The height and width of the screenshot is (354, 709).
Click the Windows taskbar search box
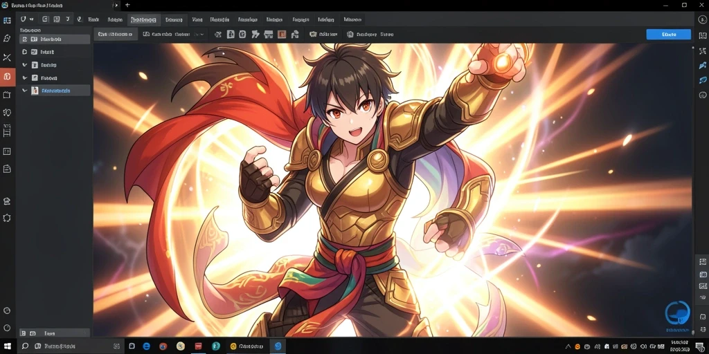point(71,346)
